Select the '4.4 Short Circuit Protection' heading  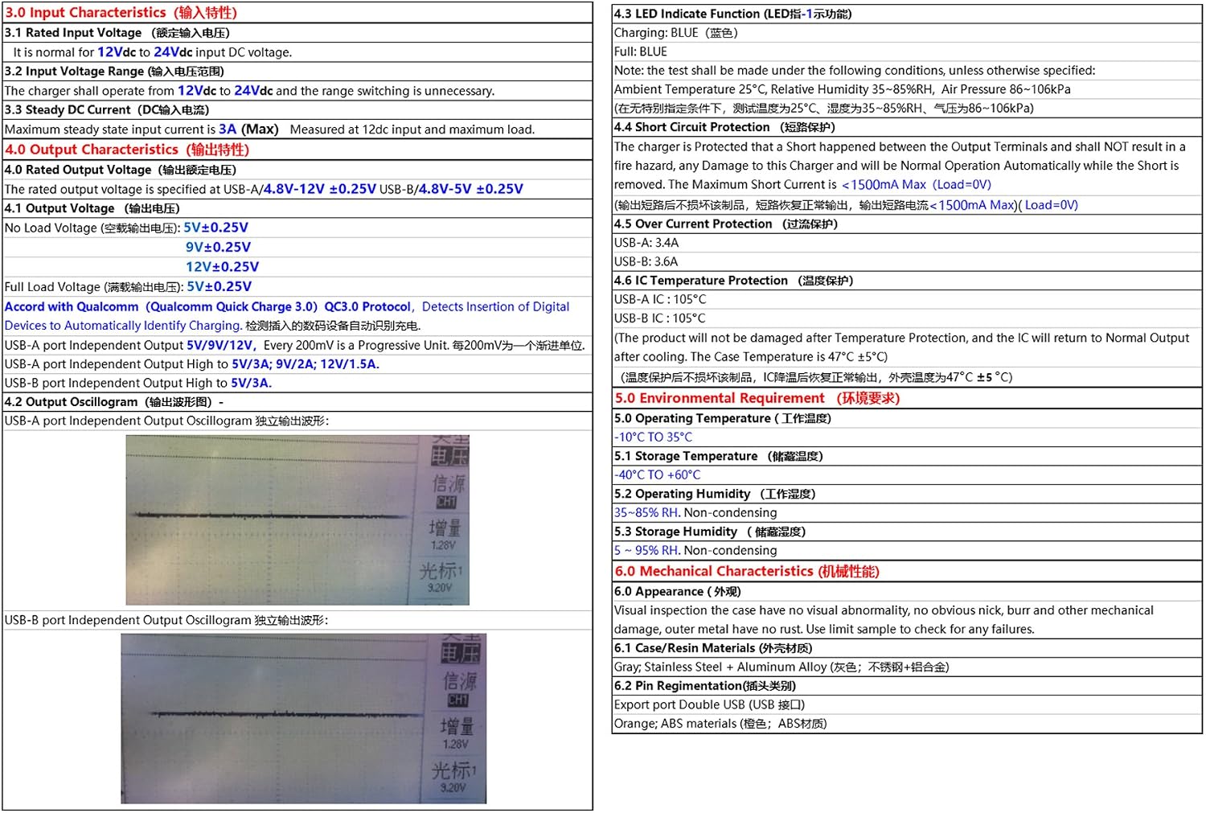pyautogui.click(x=725, y=127)
